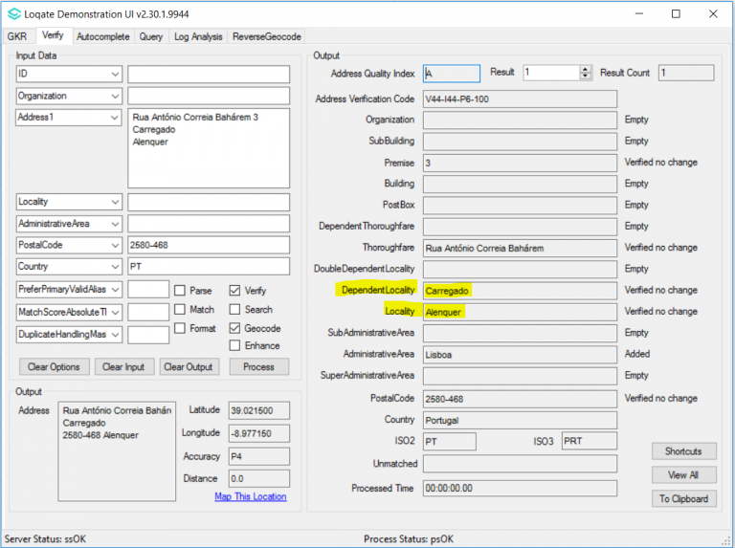Select the Log Analysis tab

coord(199,36)
